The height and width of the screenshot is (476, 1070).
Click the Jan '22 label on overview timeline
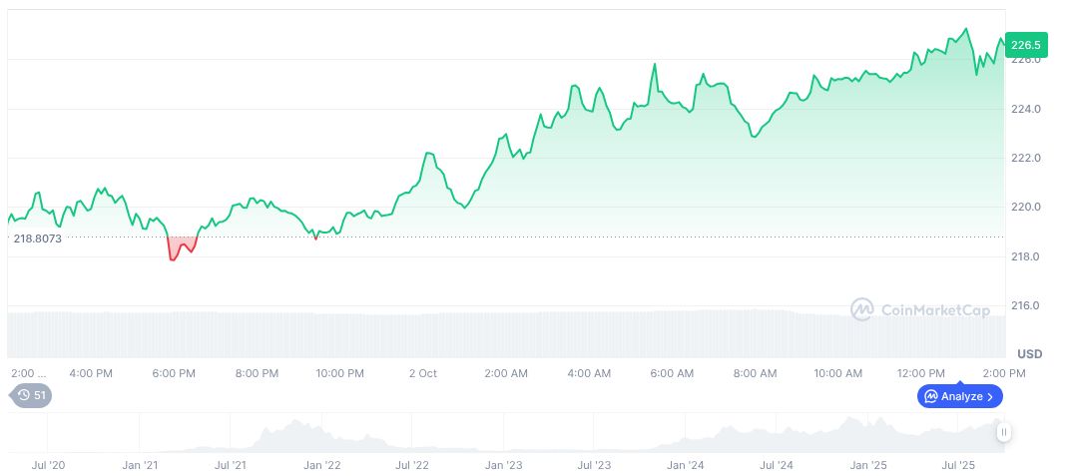(321, 465)
